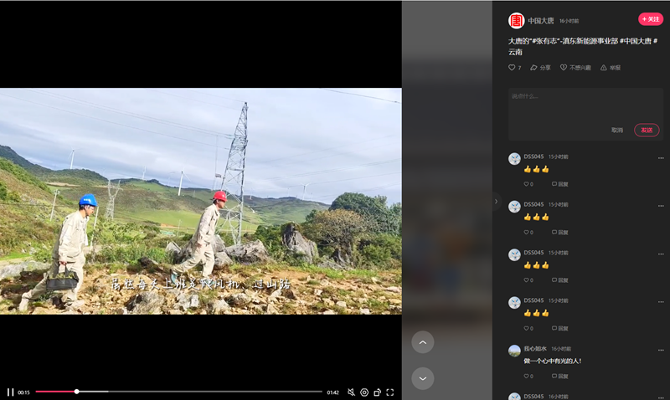The image size is (670, 400).
Task: Click the 分享 share icon
Action: click(540, 68)
